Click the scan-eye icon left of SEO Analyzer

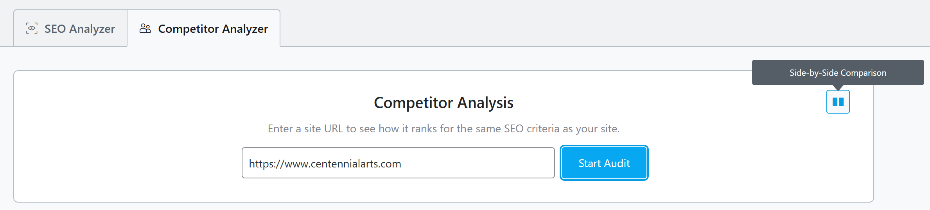[32, 28]
